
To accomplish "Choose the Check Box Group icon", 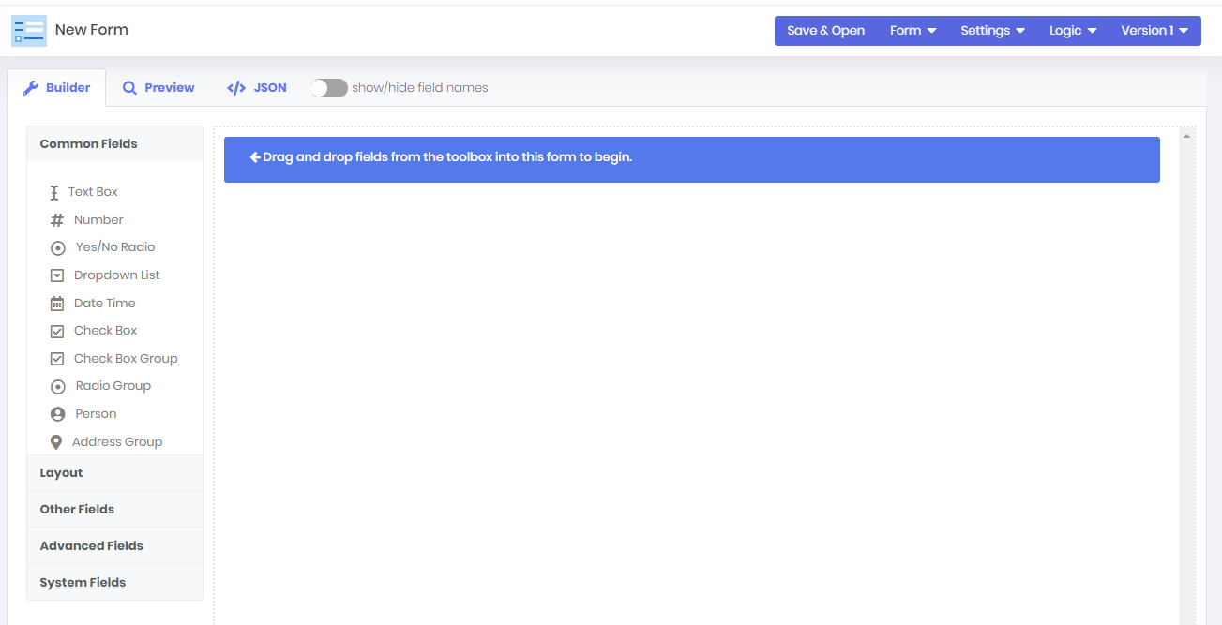I will (56, 359).
